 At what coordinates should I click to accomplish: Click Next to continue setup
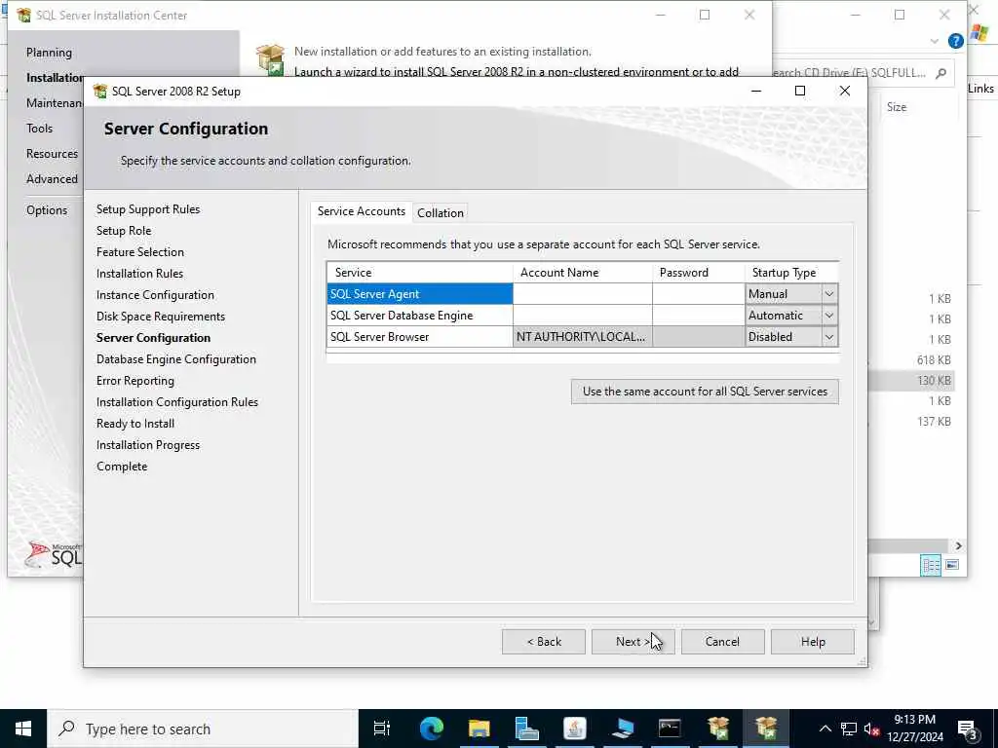pos(633,642)
